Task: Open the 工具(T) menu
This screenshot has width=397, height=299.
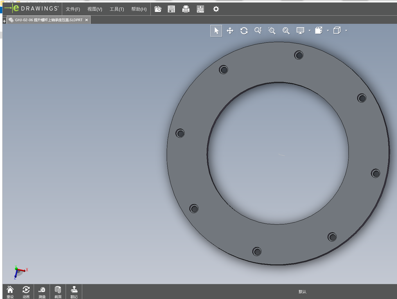Action: point(117,9)
